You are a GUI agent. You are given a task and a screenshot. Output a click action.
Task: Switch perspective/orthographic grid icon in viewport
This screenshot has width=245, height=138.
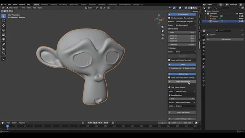click(x=162, y=39)
